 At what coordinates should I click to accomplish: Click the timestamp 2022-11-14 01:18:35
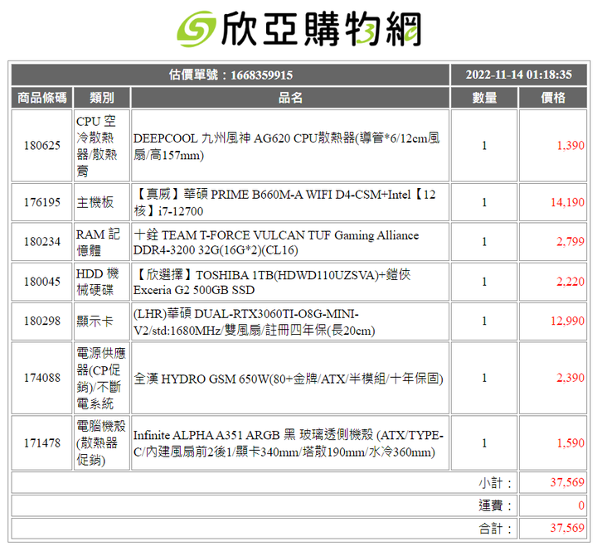[518, 75]
